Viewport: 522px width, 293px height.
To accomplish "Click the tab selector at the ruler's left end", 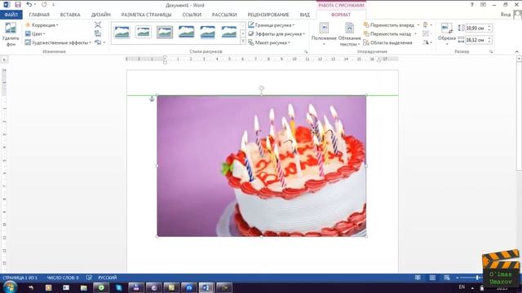I will click(x=4, y=59).
